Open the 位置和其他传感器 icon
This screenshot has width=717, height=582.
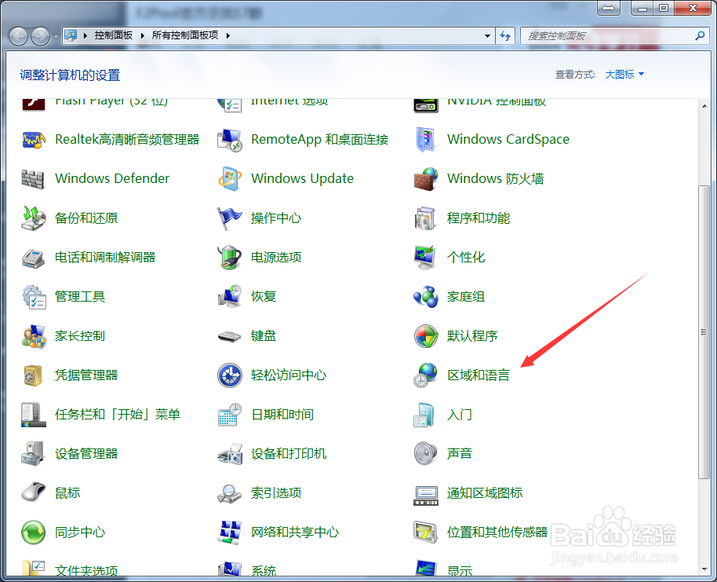coord(426,533)
